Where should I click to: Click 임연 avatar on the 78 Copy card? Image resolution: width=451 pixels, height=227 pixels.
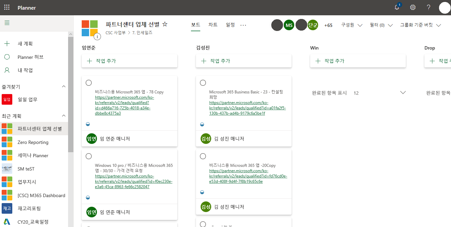91,139
